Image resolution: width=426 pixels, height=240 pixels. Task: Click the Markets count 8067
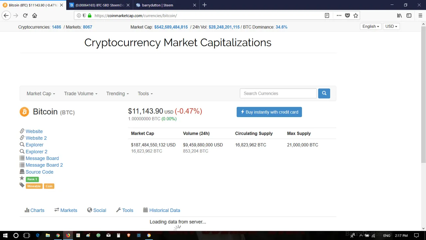(x=88, y=27)
